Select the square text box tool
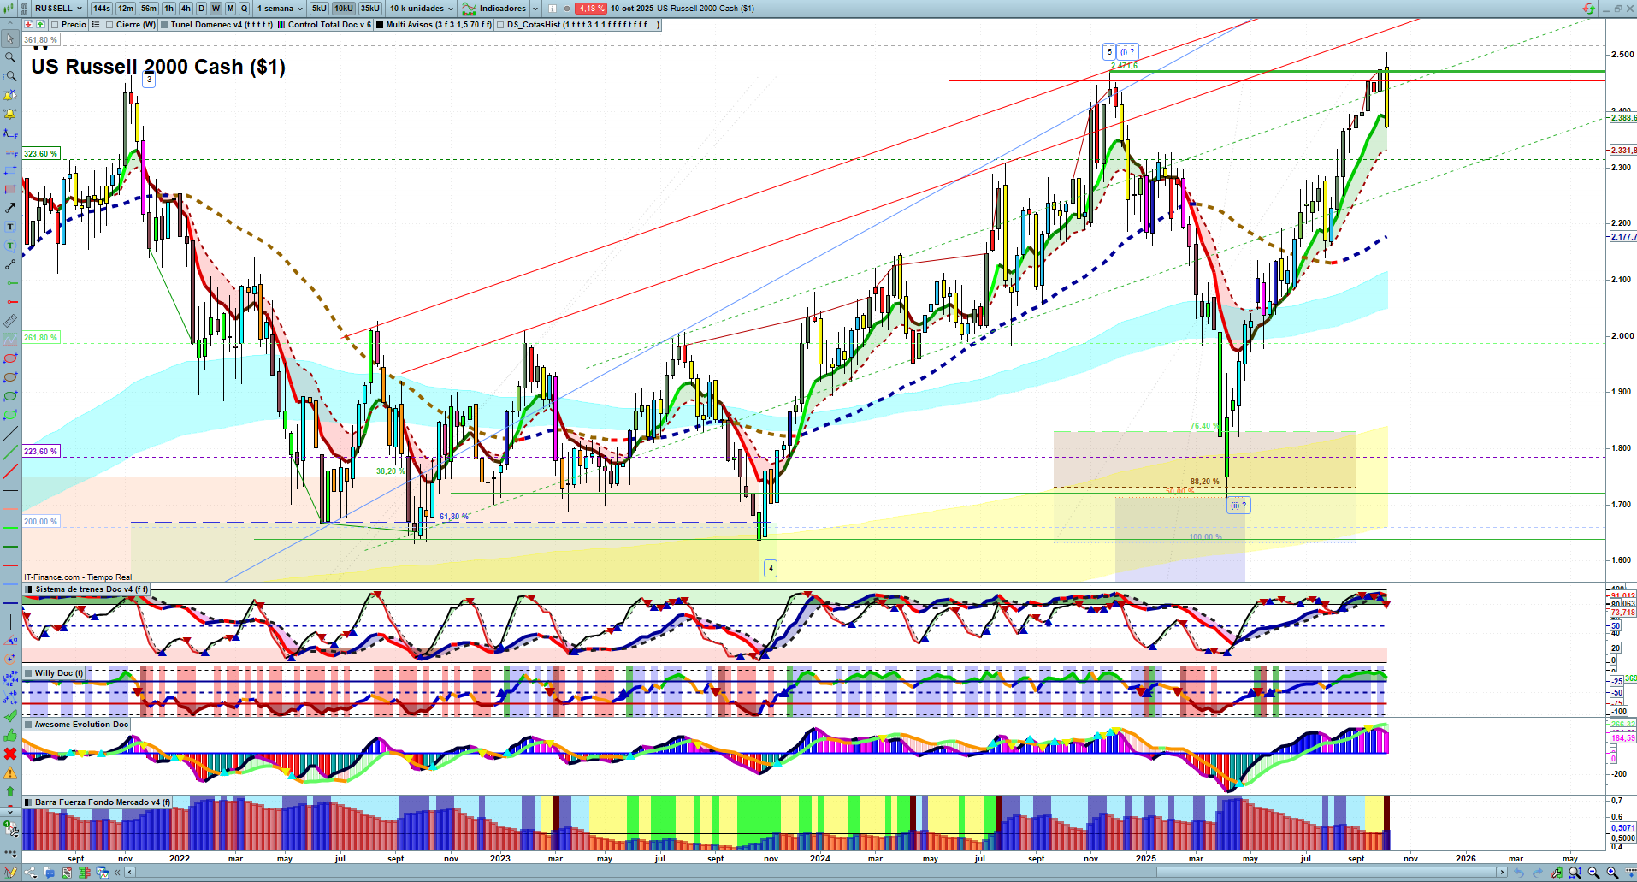The width and height of the screenshot is (1637, 882). pos(10,227)
